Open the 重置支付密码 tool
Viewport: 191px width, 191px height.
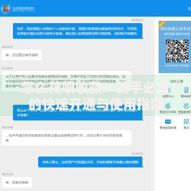click(x=168, y=108)
